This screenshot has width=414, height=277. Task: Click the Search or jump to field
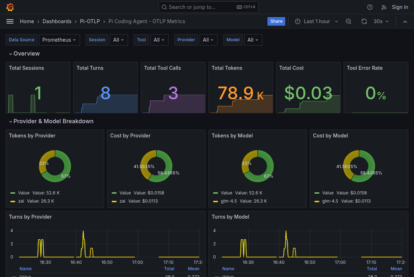coord(208,7)
